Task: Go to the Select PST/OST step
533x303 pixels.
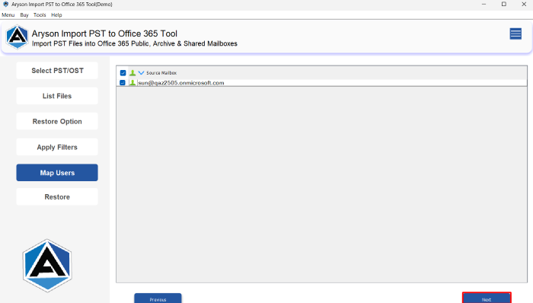Action: [57, 71]
